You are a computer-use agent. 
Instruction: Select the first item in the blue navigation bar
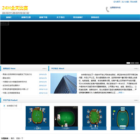[x=9, y=17]
